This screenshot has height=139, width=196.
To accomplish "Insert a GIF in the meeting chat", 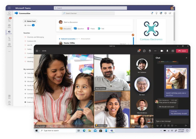I will [x=168, y=126].
